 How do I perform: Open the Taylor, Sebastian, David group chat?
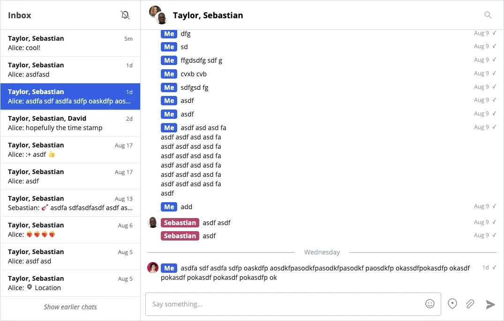70,123
